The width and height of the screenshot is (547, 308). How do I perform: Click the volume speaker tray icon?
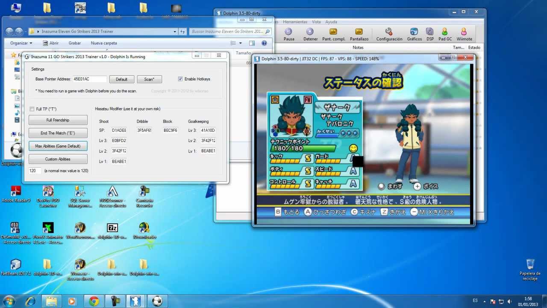coord(509,301)
